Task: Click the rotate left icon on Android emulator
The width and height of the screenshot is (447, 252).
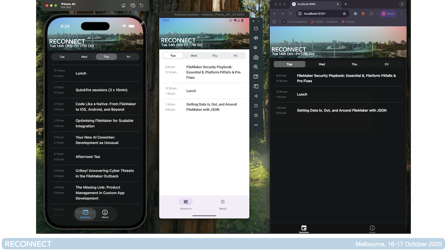Action: tap(256, 77)
